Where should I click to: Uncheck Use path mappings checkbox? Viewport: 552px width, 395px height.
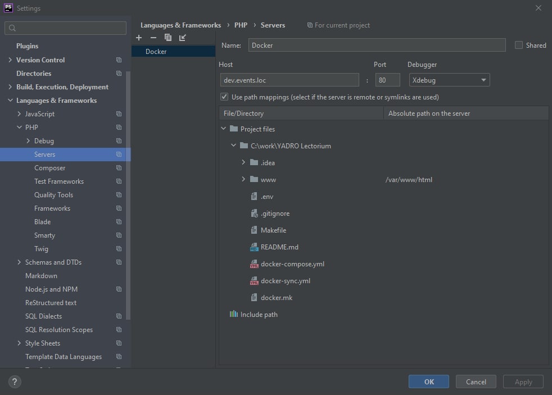click(224, 97)
